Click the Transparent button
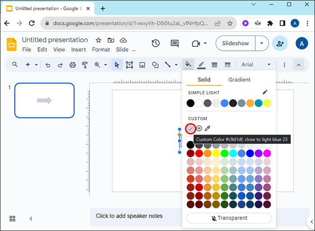This screenshot has width=315, height=231. pyautogui.click(x=229, y=218)
